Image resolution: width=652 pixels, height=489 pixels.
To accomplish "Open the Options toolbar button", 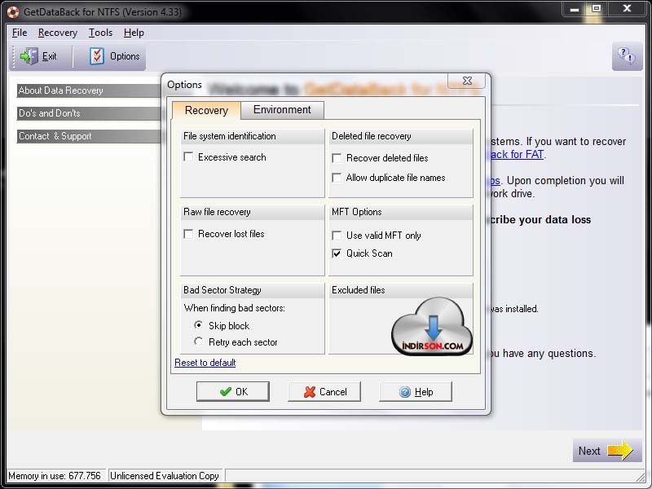I will coord(114,56).
